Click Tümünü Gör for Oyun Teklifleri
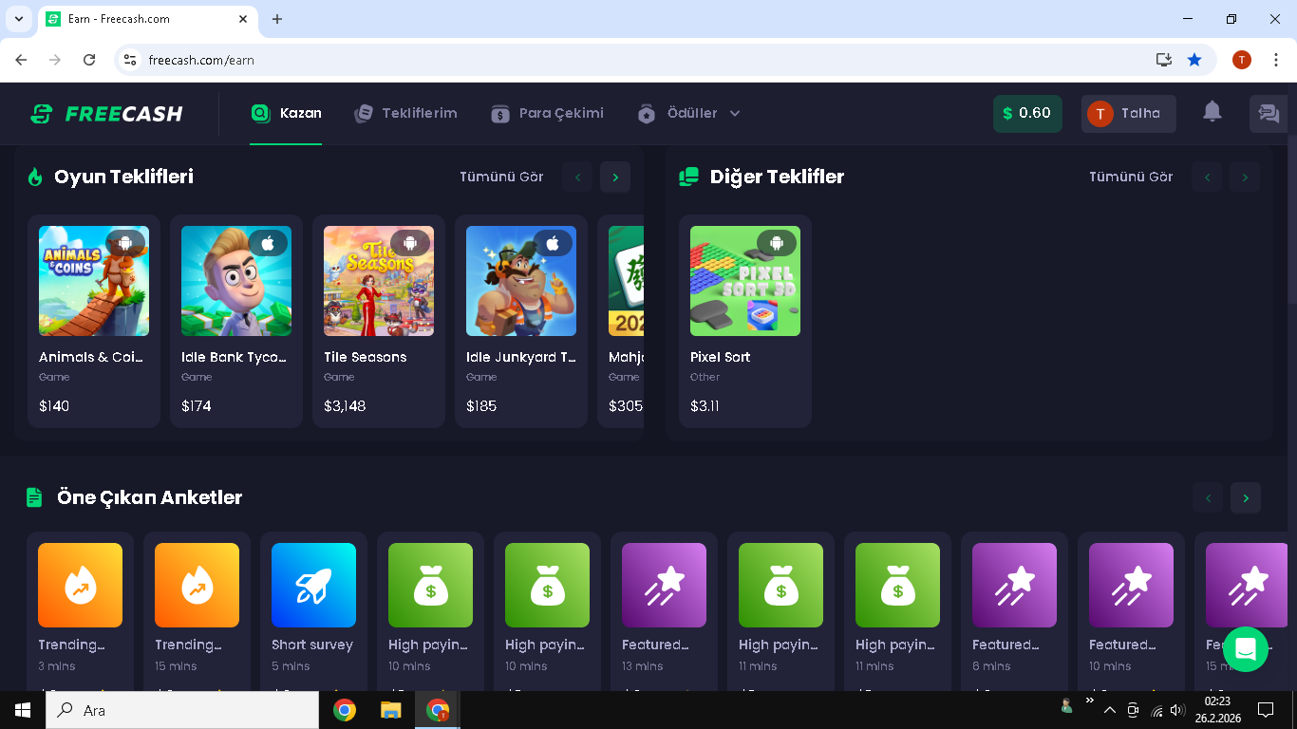This screenshot has height=729, width=1297. point(501,177)
